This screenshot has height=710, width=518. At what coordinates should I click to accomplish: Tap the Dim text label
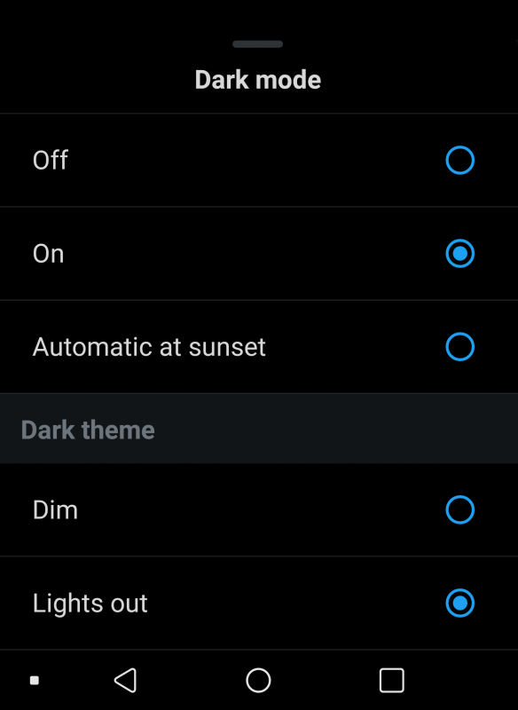[x=55, y=510]
